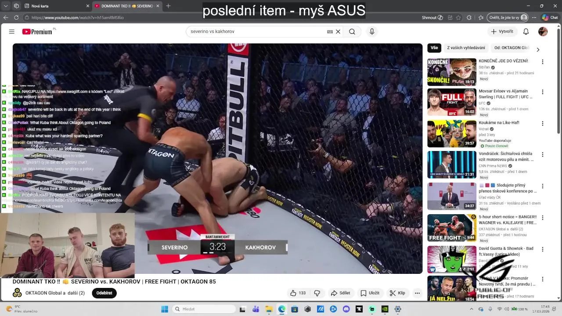Click the Odebírat subscribe button
This screenshot has height=316, width=562.
[x=104, y=293]
